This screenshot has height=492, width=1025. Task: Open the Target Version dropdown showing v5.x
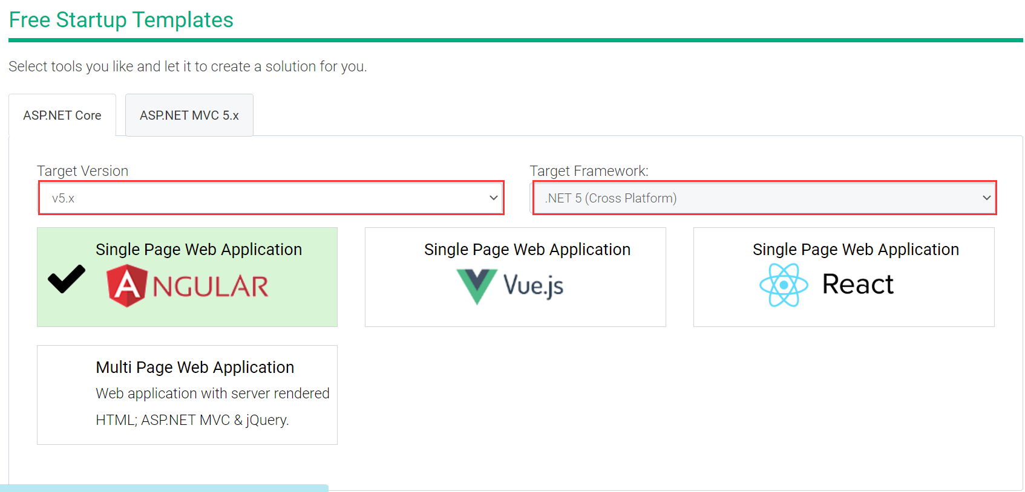tap(272, 198)
